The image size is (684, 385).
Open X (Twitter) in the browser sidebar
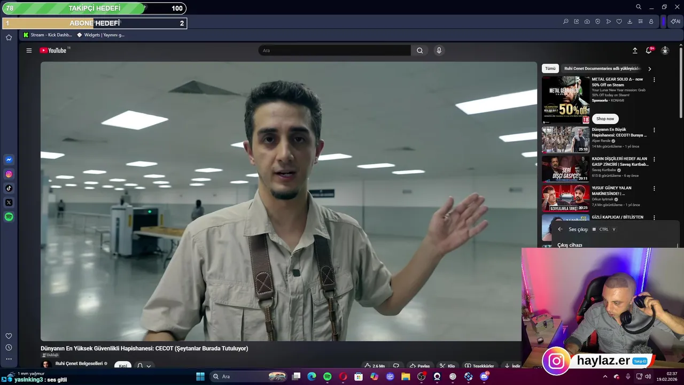point(9,203)
